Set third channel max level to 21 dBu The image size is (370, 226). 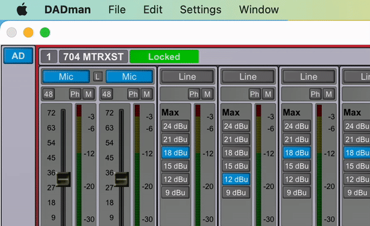tap(175, 140)
